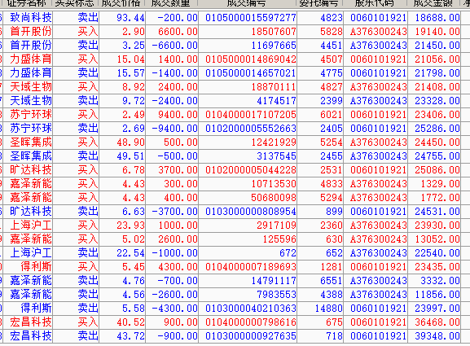Click order number 4775
The height and width of the screenshot is (346, 470).
point(332,72)
